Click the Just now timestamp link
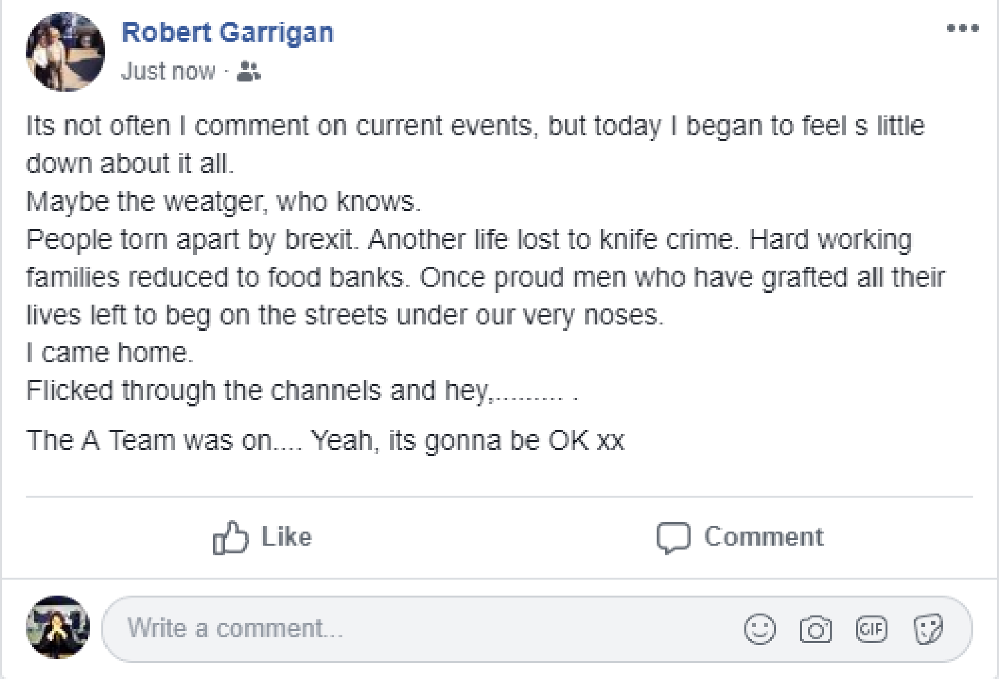 (168, 71)
